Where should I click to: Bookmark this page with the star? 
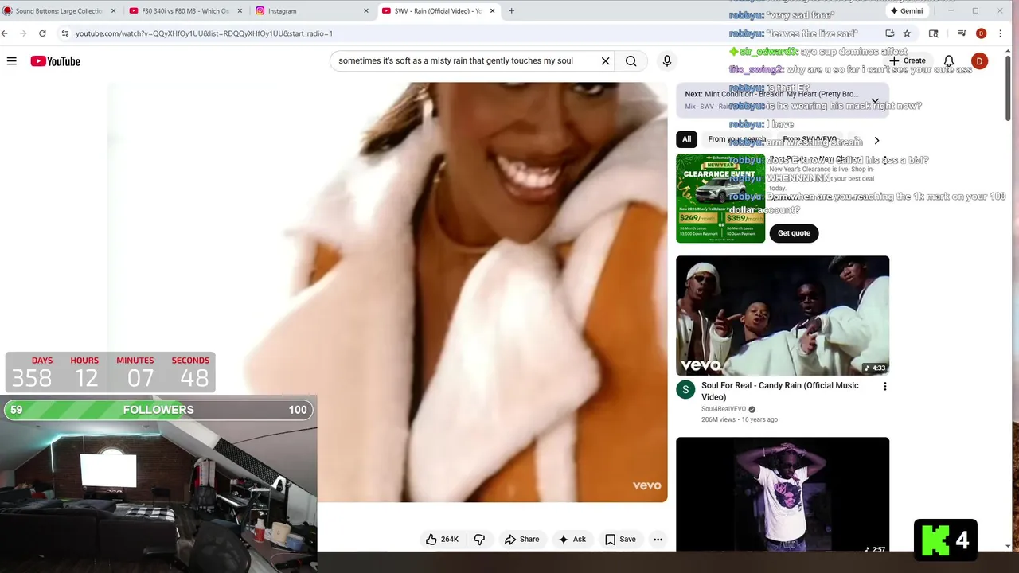coord(907,33)
